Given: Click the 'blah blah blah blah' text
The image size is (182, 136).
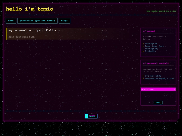Looking at the screenshot, I should point(22,37).
